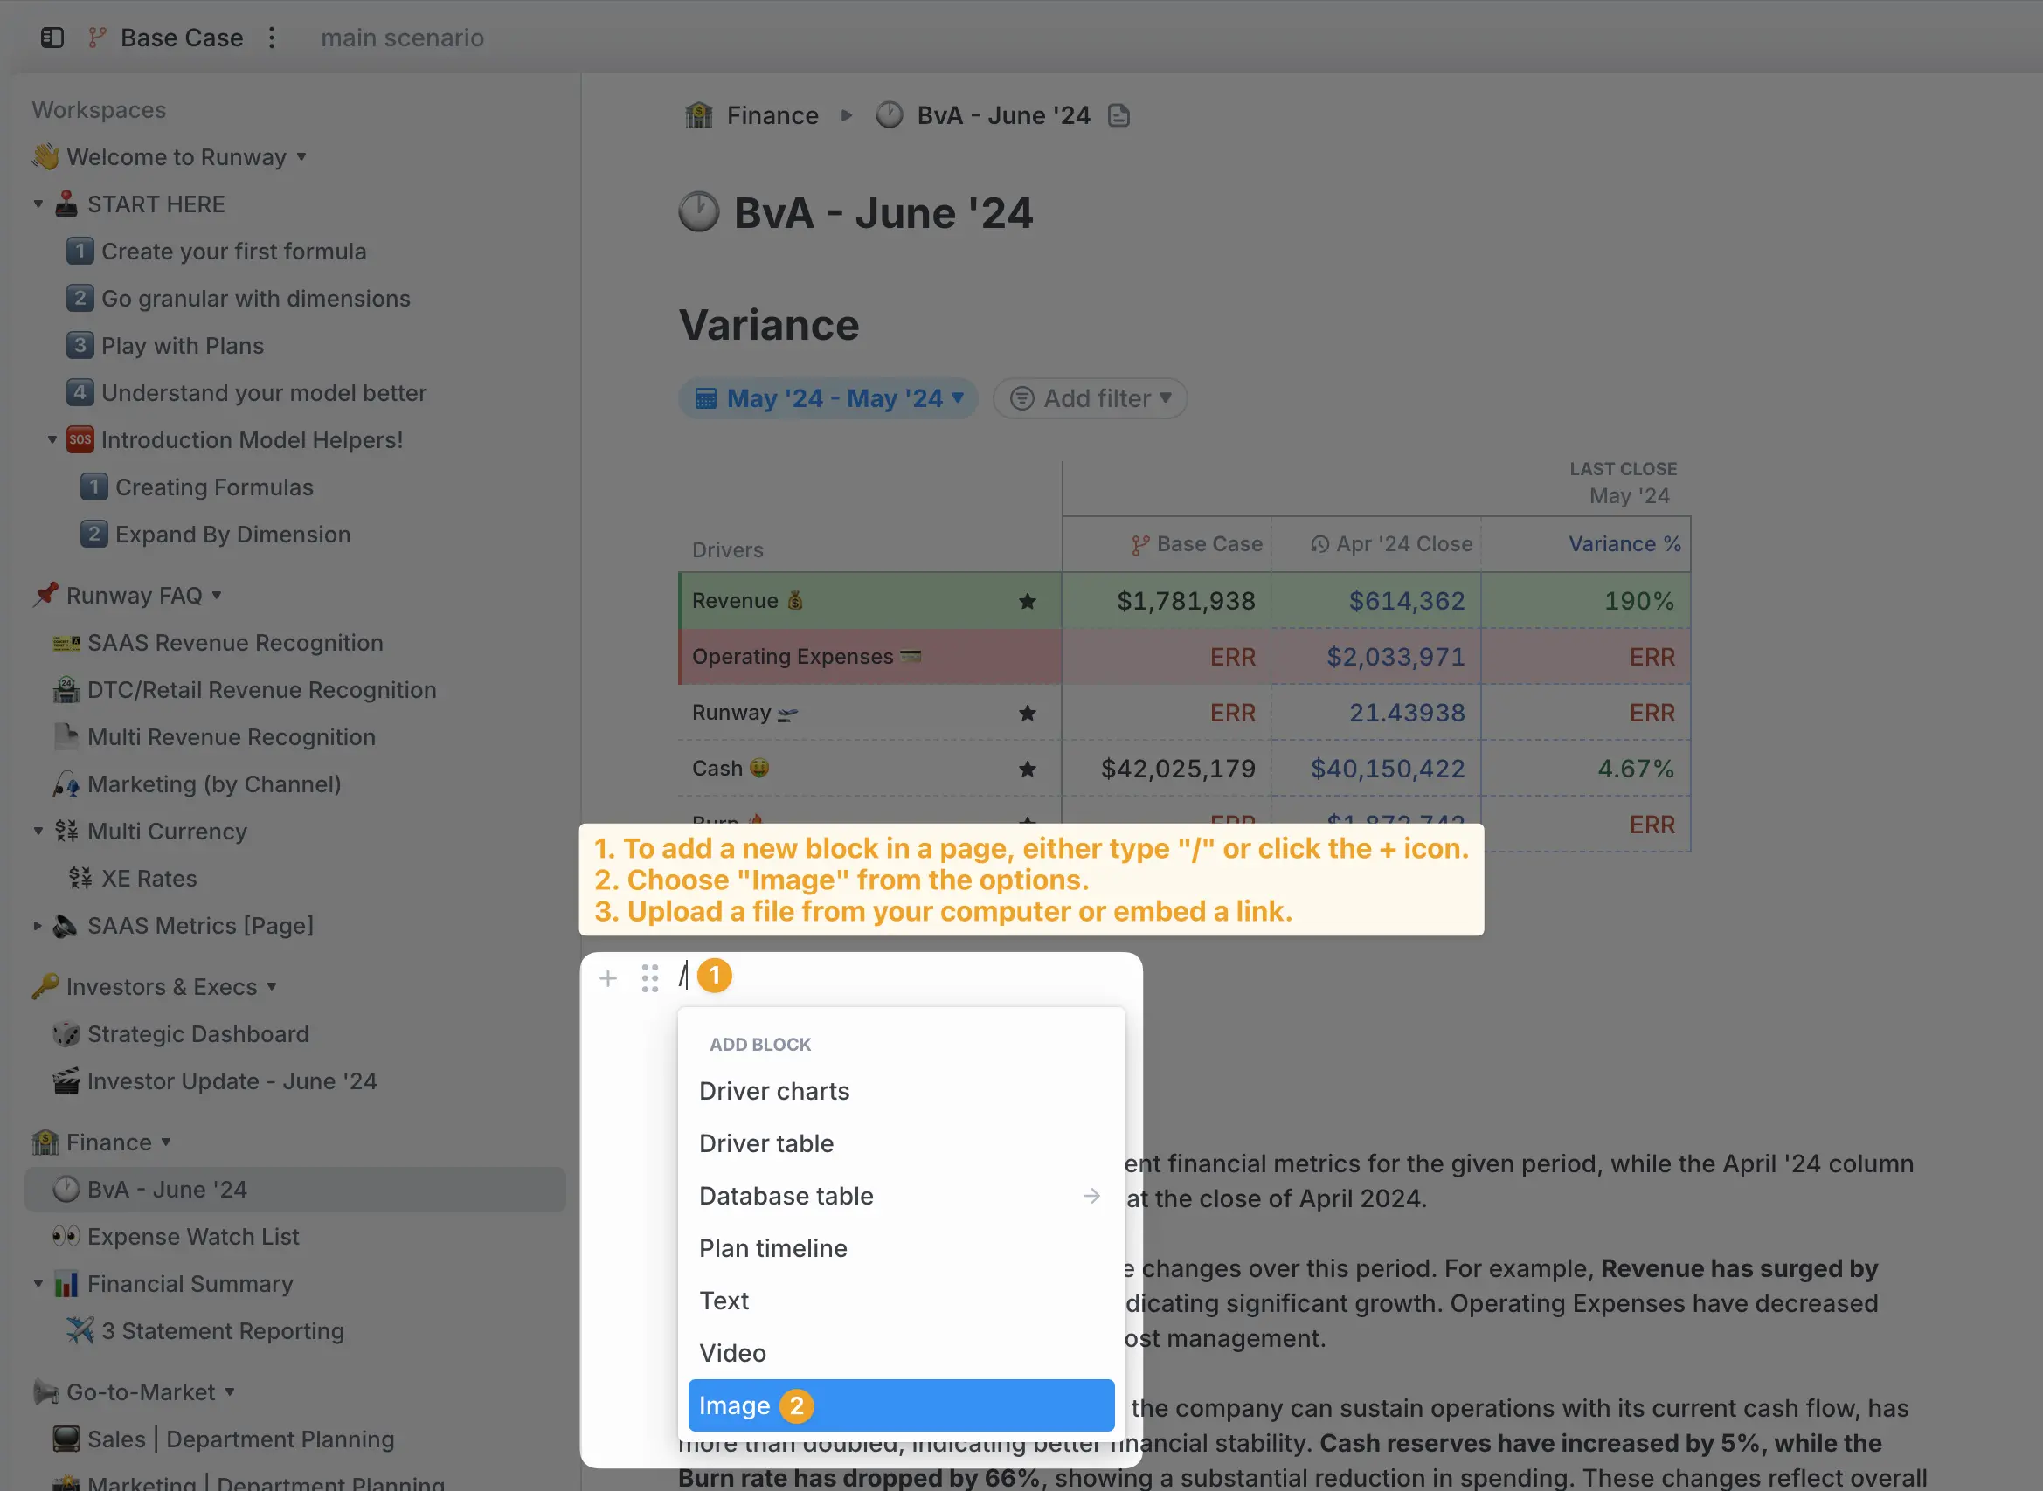Expand Welcome to Runway workspace dropdown
2043x1491 pixels.
click(301, 157)
